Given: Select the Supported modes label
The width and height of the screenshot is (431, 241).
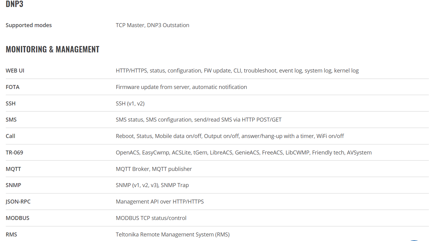Looking at the screenshot, I should pyautogui.click(x=29, y=25).
